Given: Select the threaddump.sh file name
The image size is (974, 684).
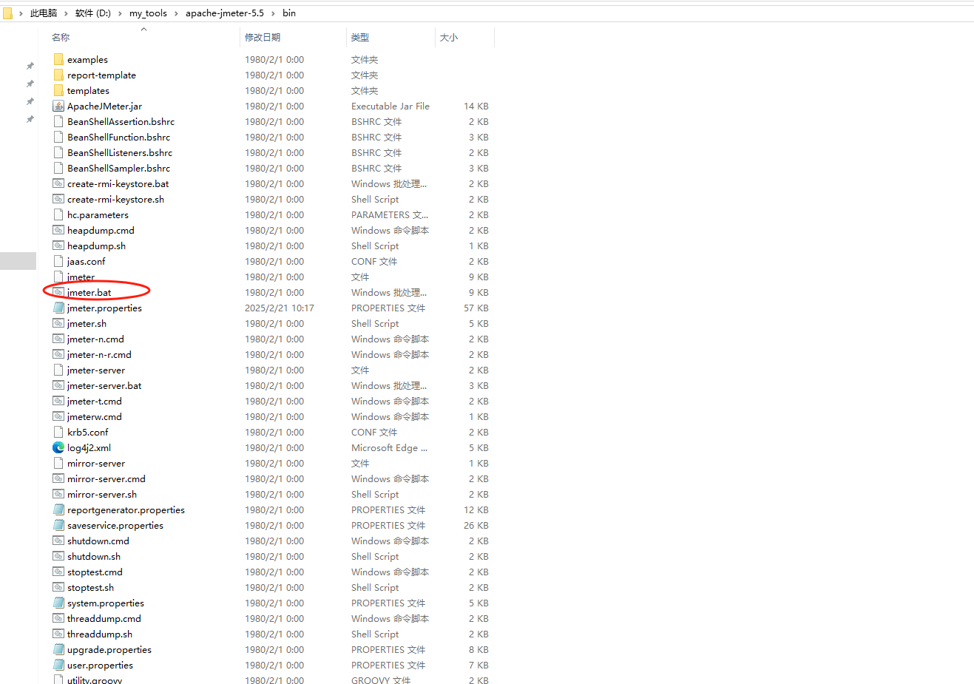Looking at the screenshot, I should tap(100, 634).
